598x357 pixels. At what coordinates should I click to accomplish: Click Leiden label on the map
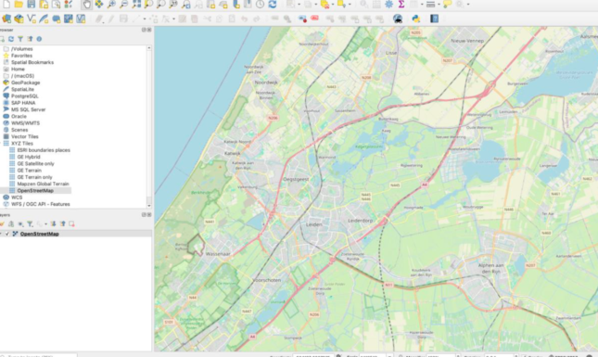[x=314, y=224]
